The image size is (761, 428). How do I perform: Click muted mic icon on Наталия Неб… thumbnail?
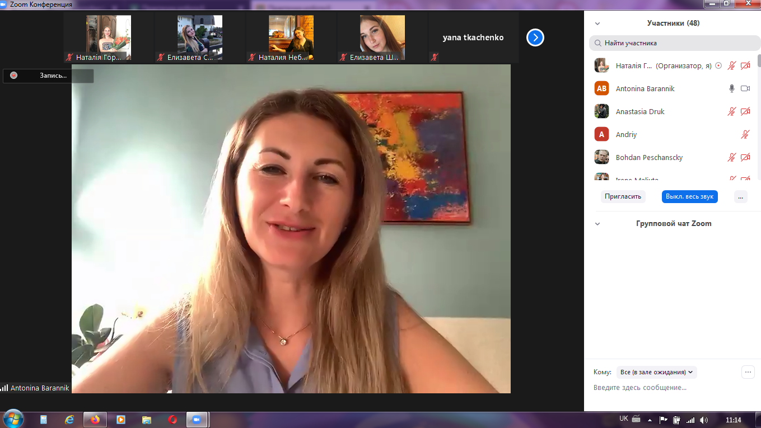(253, 57)
